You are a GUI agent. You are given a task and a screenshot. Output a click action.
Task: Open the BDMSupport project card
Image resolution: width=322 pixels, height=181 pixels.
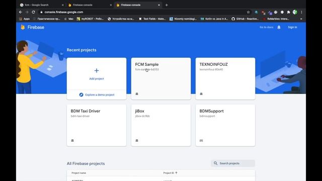(225, 125)
